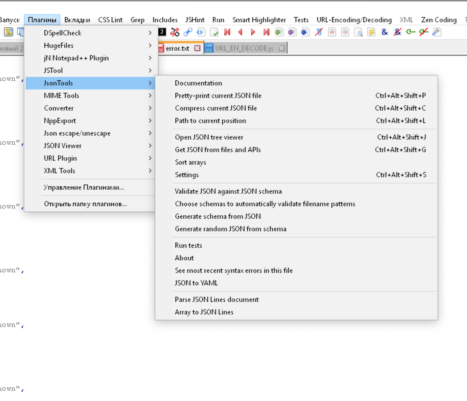Click the document with magnifier icon
467x401 pixels.
(x=359, y=32)
